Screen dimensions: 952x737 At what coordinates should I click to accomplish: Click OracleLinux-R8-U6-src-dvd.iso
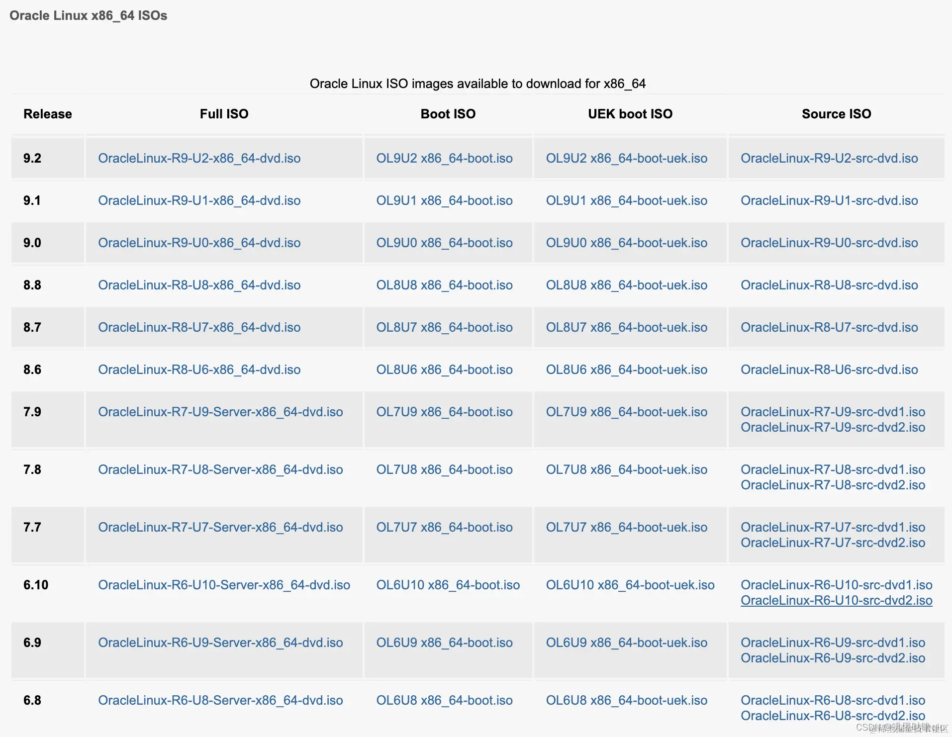pos(829,369)
